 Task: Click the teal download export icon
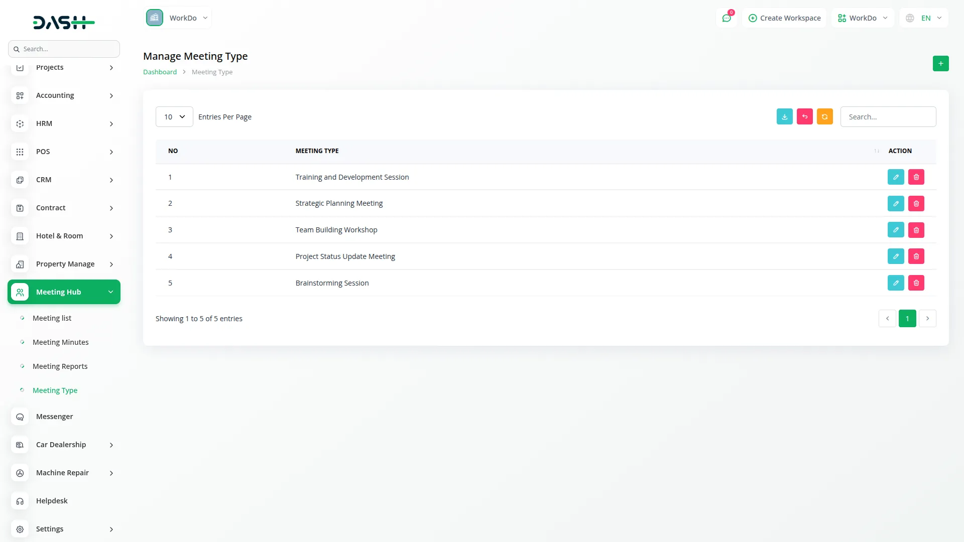click(x=784, y=116)
